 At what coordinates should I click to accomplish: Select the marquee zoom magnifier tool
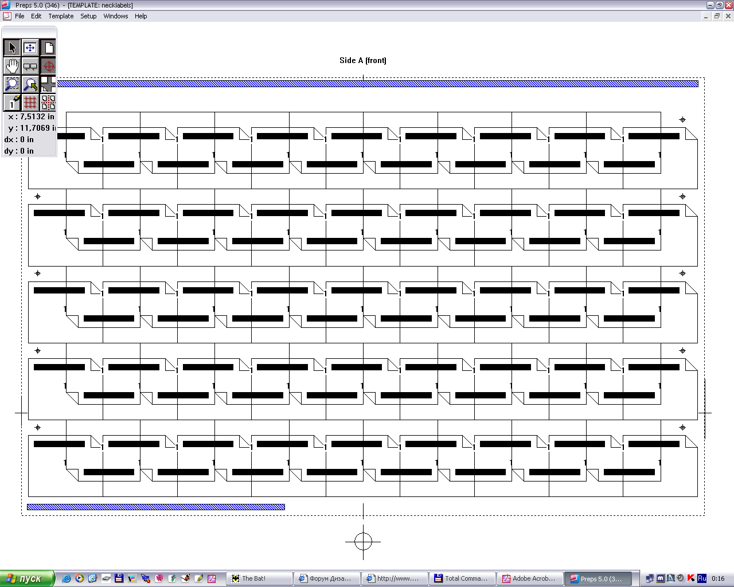(x=12, y=84)
